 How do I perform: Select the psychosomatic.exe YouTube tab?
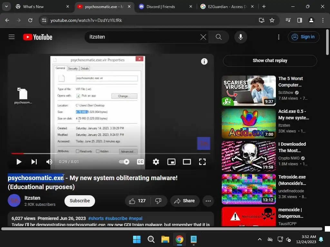pos(104,6)
